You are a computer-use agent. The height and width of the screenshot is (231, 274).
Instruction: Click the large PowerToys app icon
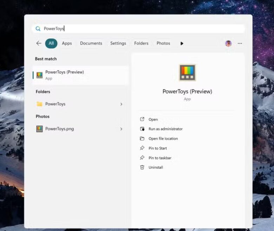[x=187, y=73]
